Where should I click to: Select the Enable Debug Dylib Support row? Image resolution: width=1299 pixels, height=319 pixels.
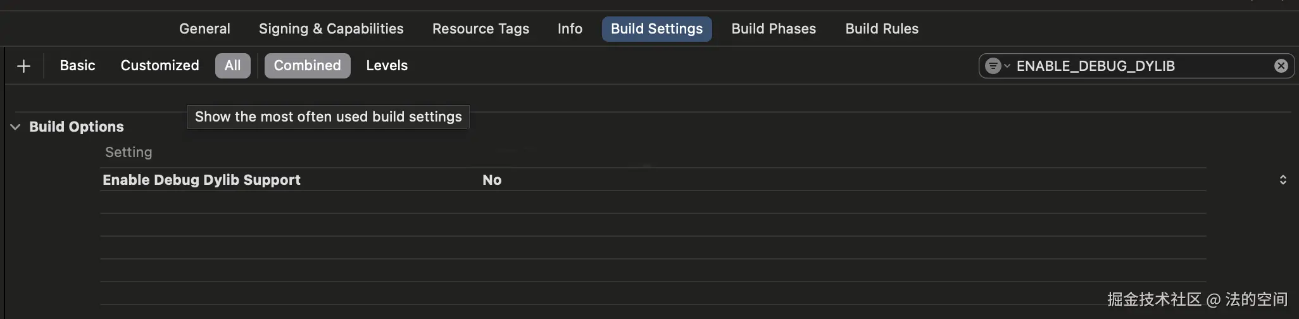pos(201,180)
